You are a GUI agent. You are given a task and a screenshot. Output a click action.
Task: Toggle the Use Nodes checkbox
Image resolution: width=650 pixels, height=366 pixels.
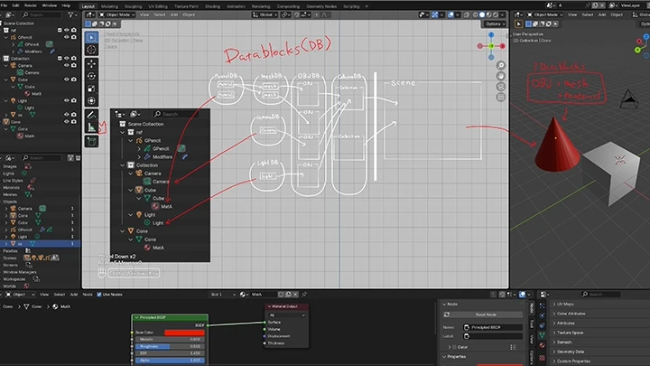pos(99,295)
